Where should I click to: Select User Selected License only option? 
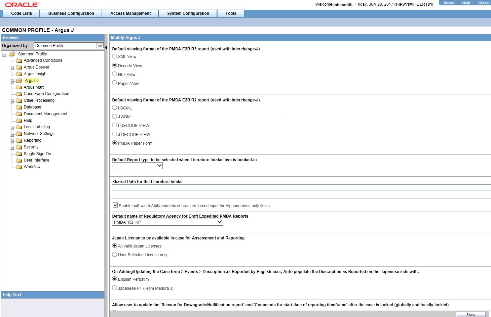tap(115, 255)
